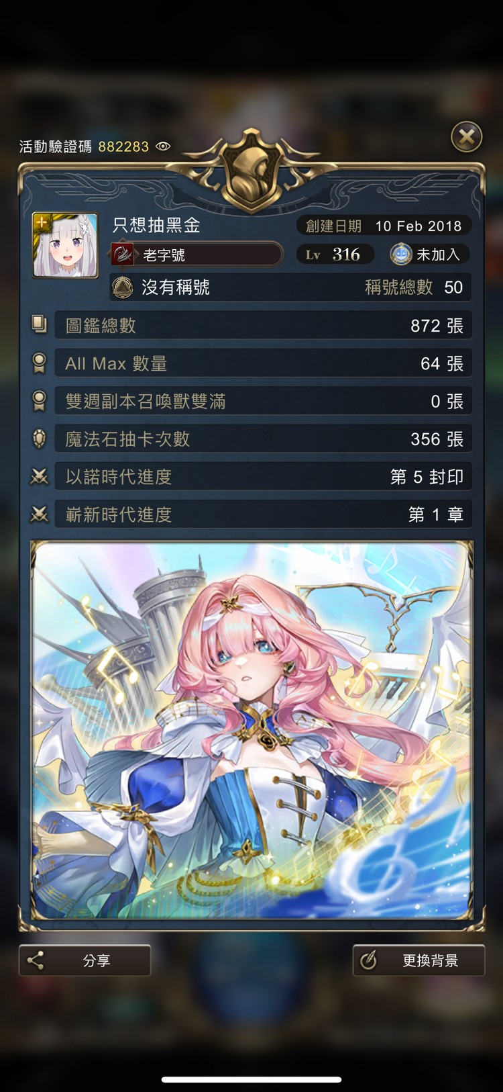Tap the guild icon beside 未加入
503x1092 pixels.
(401, 255)
